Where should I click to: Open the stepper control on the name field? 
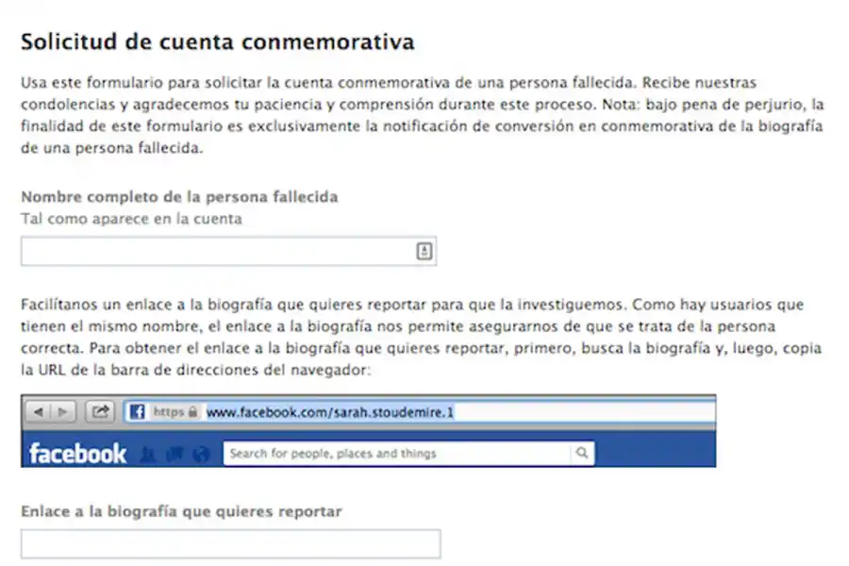pos(424,251)
